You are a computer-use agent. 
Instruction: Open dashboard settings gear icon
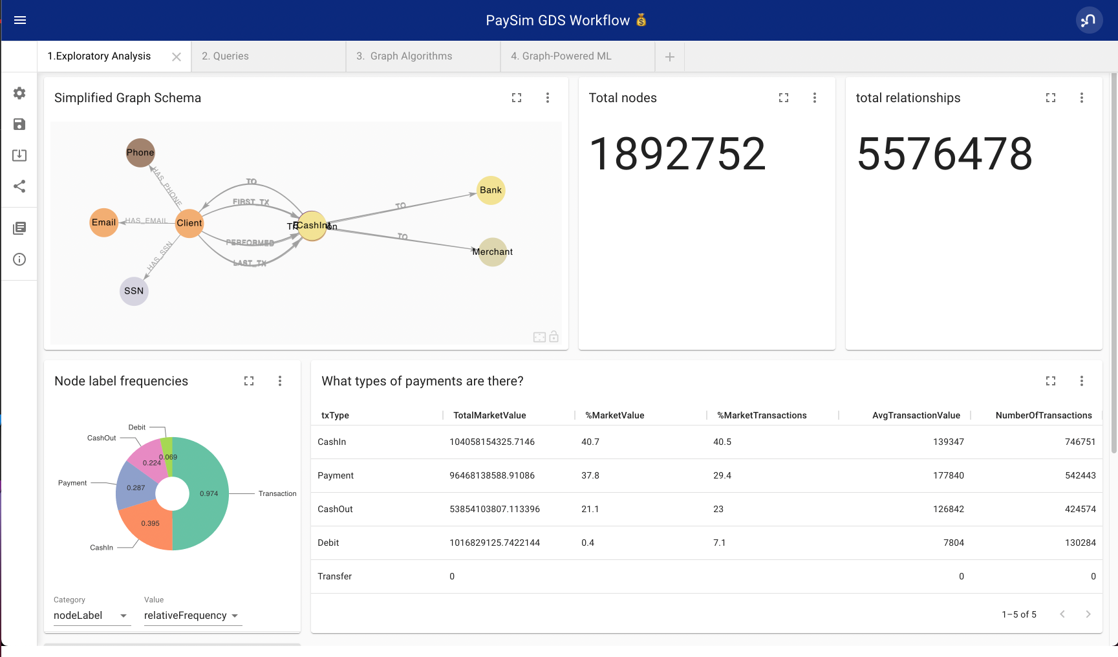19,93
